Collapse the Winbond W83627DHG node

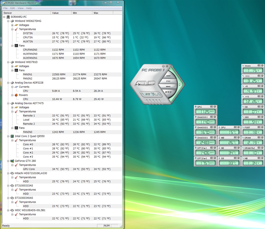[x=8, y=21]
